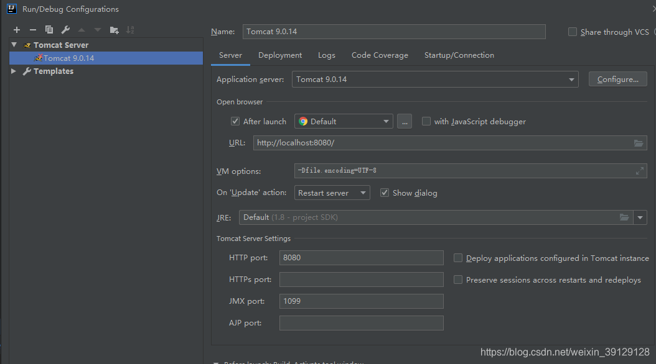Open edit templates wrench icon in toolbar
This screenshot has height=364, width=656.
[65, 30]
